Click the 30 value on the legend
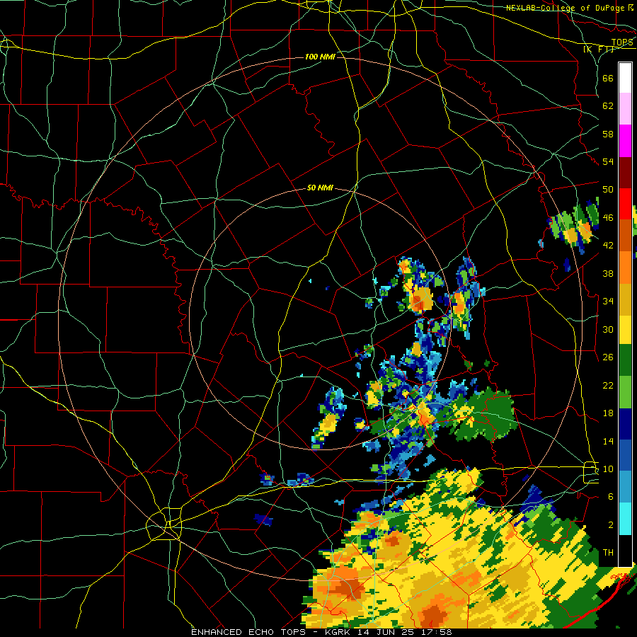The width and height of the screenshot is (637, 637). point(608,329)
